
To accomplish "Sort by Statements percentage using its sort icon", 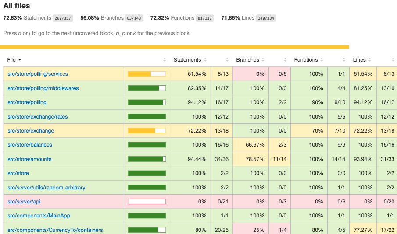I will coord(205,60).
